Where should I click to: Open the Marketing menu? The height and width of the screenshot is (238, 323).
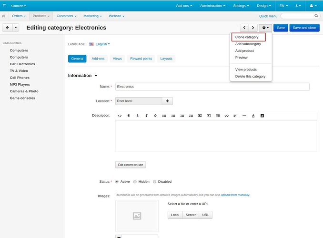(x=92, y=16)
